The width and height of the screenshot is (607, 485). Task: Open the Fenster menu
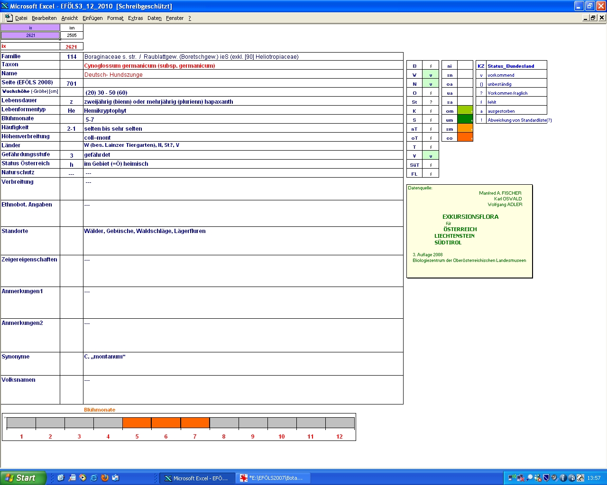click(x=175, y=18)
